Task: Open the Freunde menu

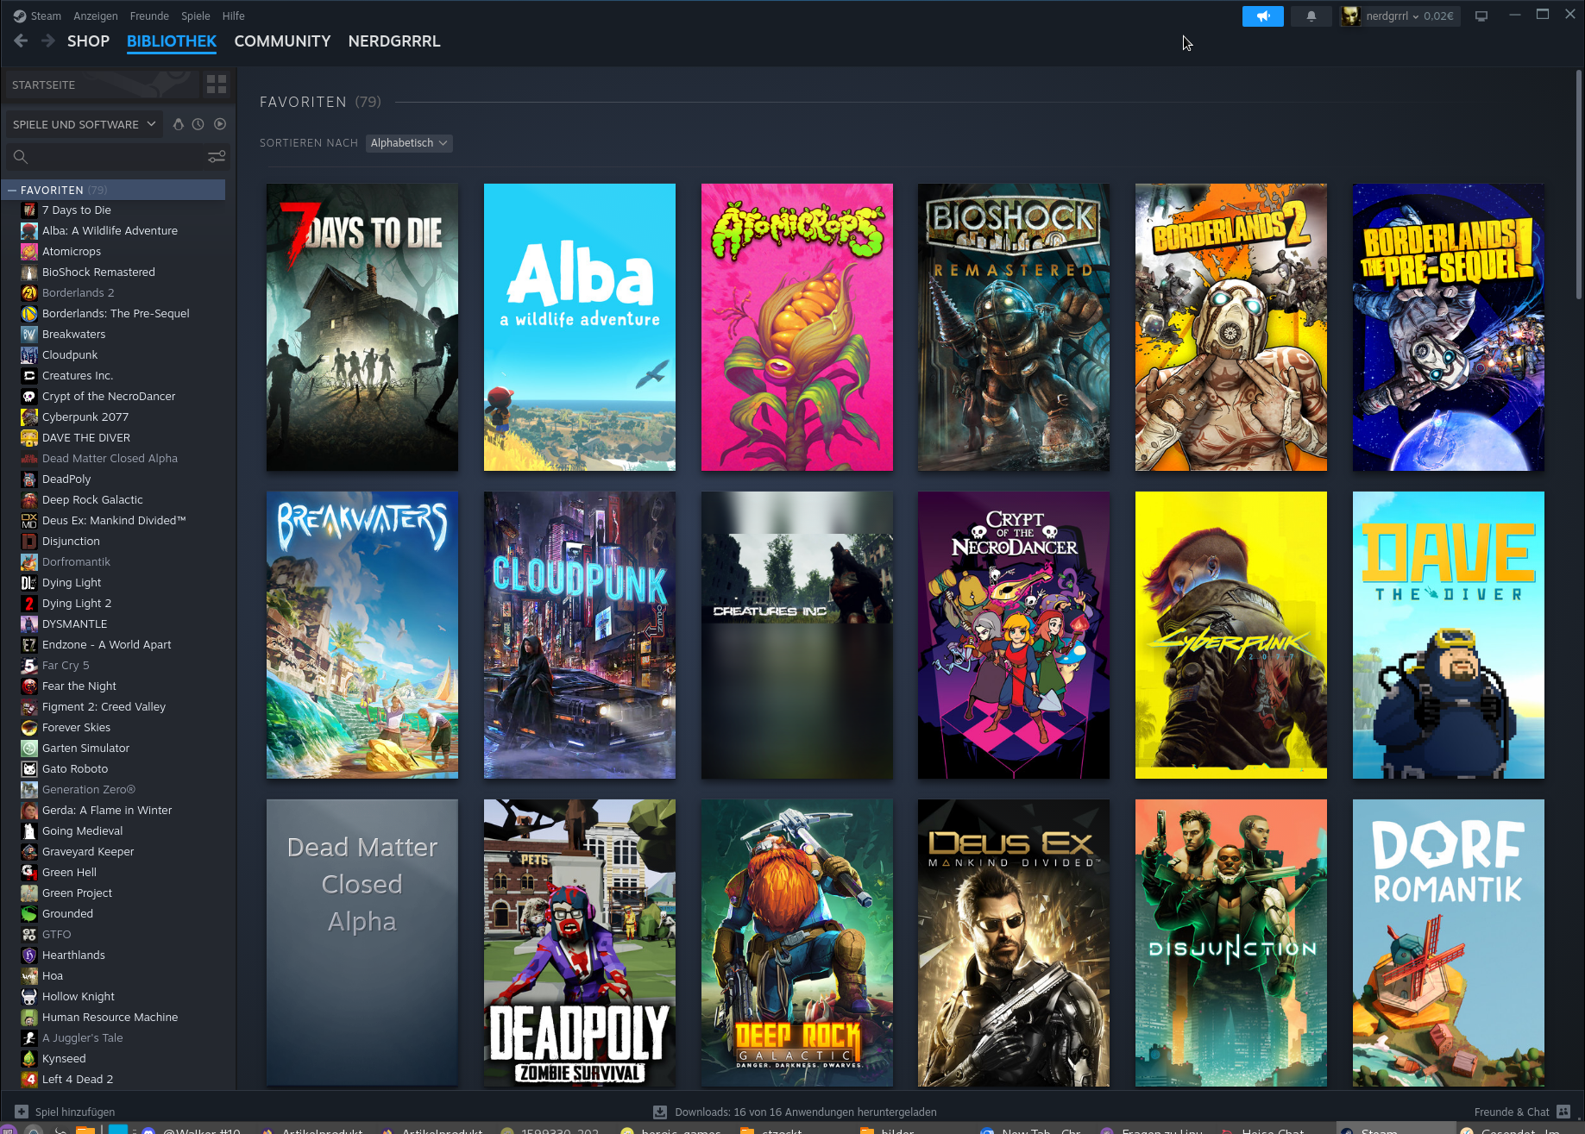Action: tap(149, 16)
